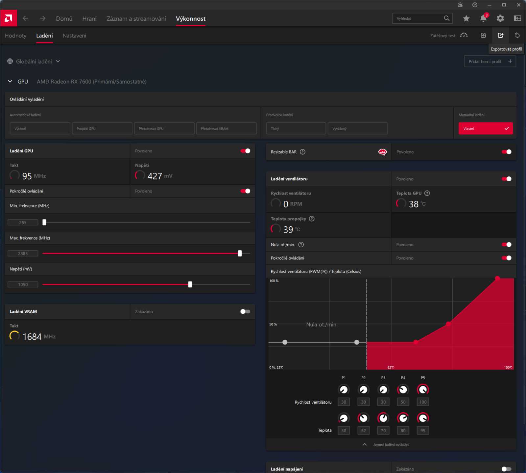
Task: Click the bug report icon
Action: click(460, 5)
